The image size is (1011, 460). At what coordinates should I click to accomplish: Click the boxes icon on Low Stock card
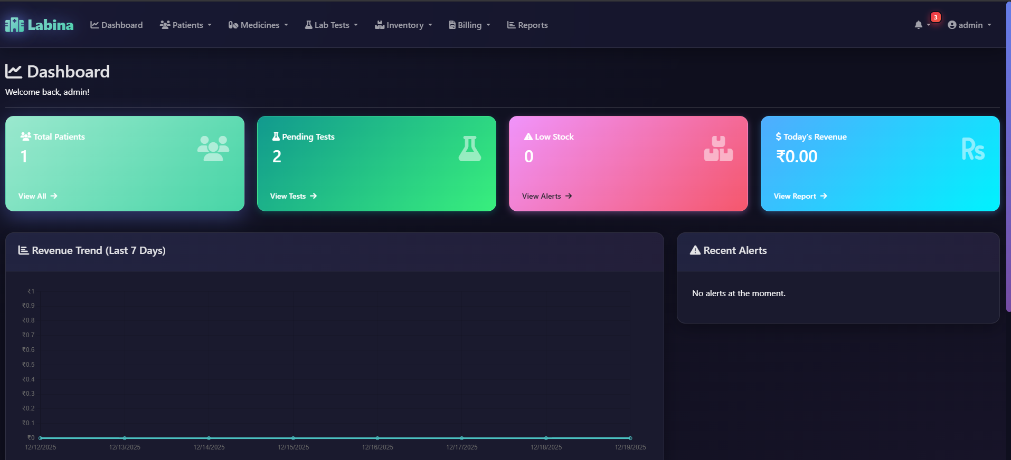coord(718,149)
